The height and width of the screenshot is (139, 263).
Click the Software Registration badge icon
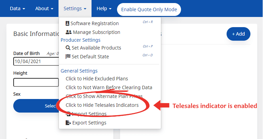coord(67,23)
